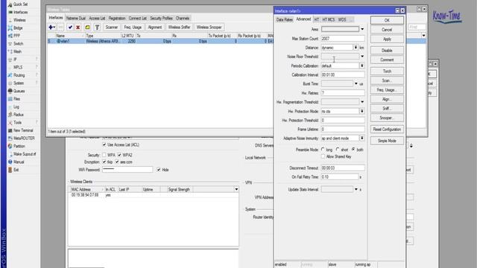Open Adaptive Noise Immunity dropdown
Viewport: 477px width, 268px height.
point(362,138)
